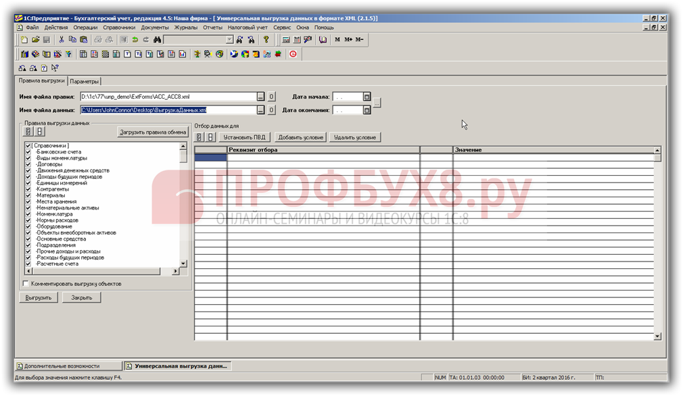
Task: Click the question-mark page icon in third toolbar
Action: pyautogui.click(x=44, y=68)
